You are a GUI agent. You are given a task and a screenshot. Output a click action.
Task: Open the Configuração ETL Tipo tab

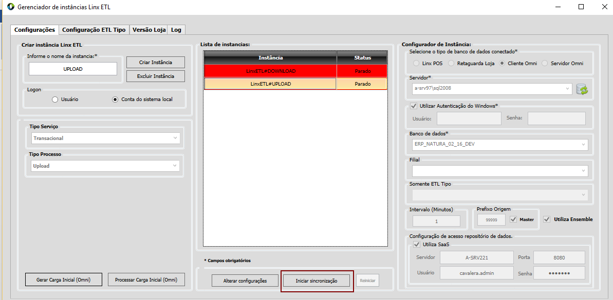coord(94,30)
